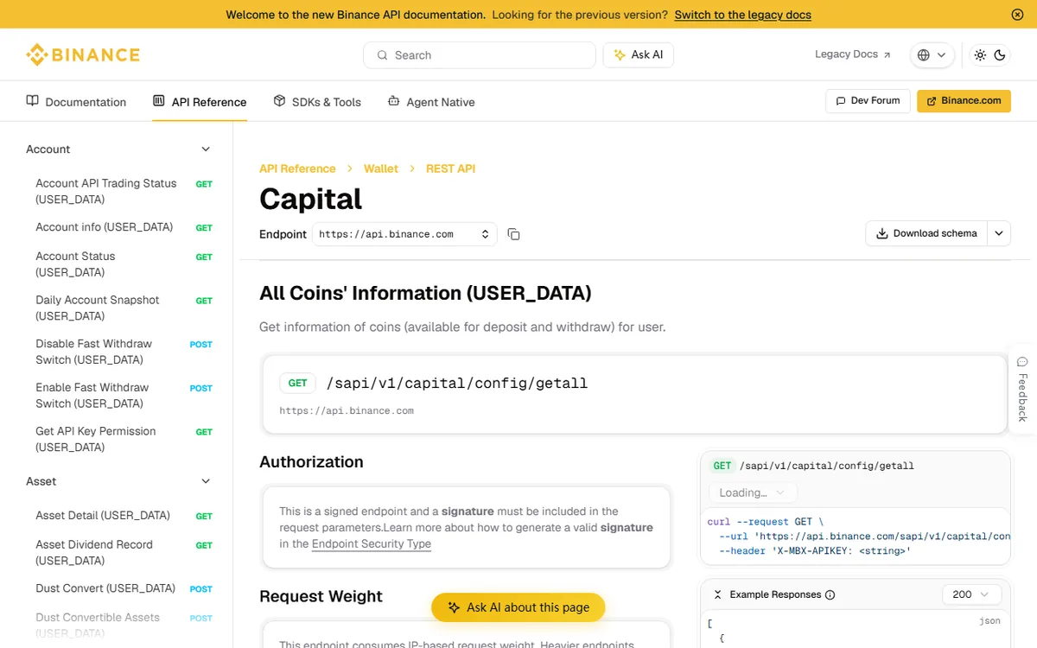The image size is (1037, 648).
Task: Select the API Reference tab
Action: tap(200, 102)
